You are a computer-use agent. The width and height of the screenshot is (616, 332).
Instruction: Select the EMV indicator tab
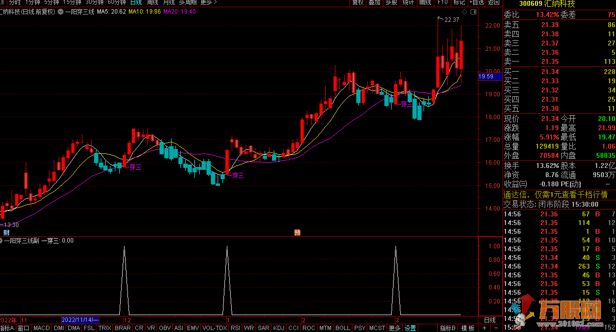pos(193,328)
